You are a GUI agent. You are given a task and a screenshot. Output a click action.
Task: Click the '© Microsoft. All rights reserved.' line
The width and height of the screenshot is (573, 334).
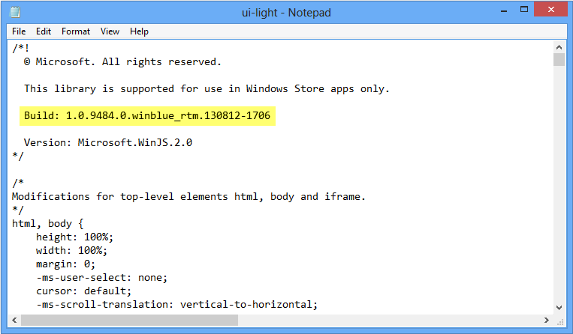click(122, 62)
